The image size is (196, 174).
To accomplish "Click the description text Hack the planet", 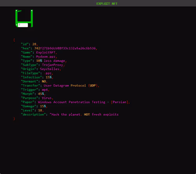I will pos(66,114).
